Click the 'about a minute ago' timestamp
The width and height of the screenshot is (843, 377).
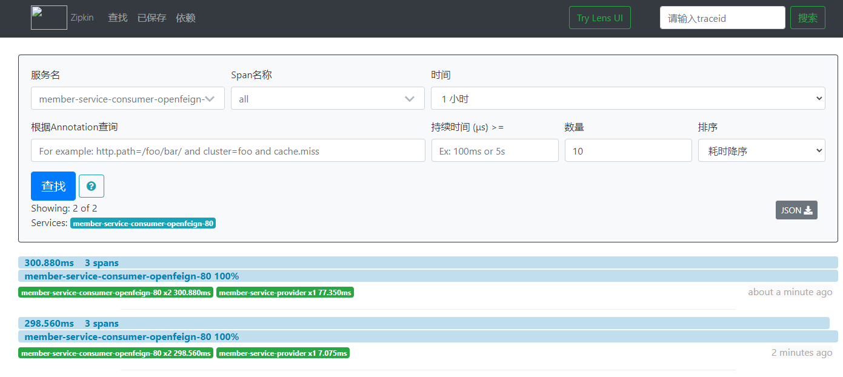(790, 292)
